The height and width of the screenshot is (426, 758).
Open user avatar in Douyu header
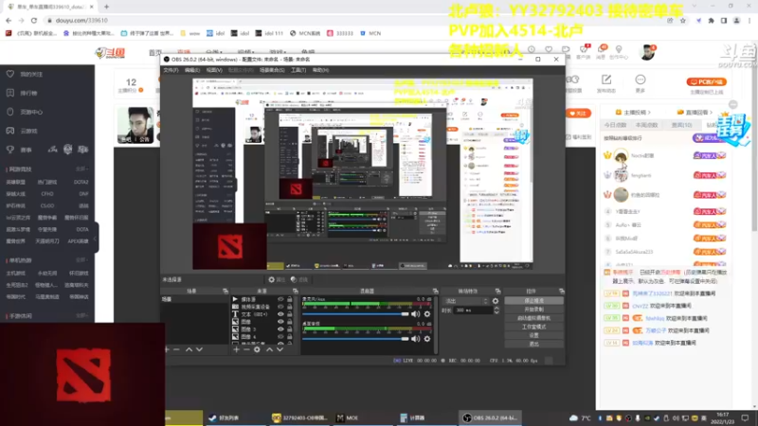[647, 52]
